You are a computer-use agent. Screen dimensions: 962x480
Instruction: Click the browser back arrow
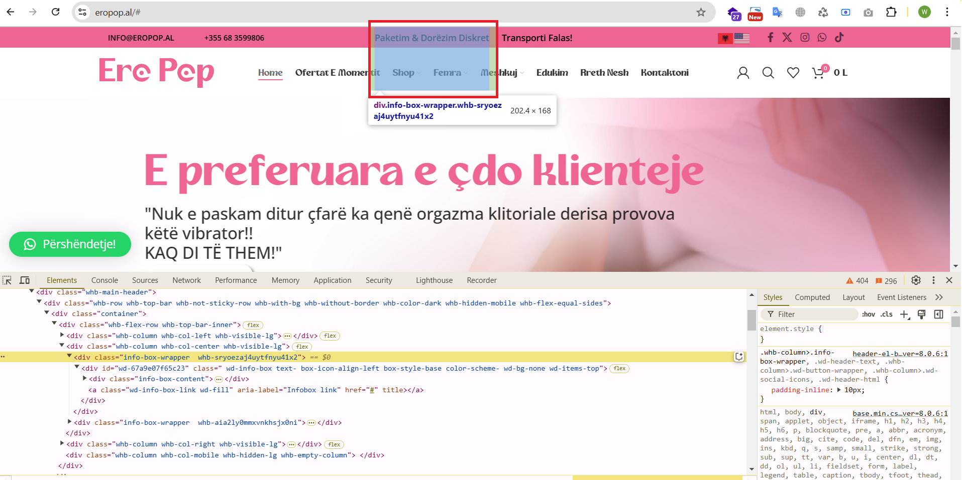coord(11,12)
